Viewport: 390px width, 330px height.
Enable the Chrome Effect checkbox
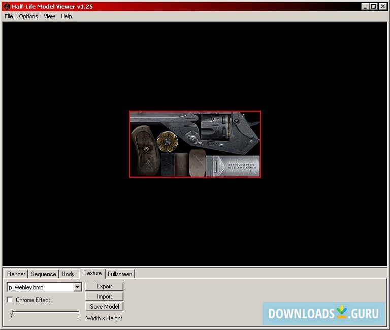tap(10, 300)
